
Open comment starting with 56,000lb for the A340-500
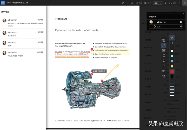[23, 23]
